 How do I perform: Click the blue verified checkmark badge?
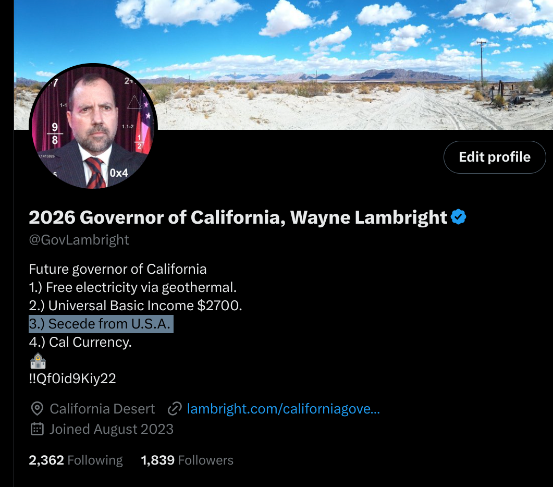pyautogui.click(x=459, y=217)
